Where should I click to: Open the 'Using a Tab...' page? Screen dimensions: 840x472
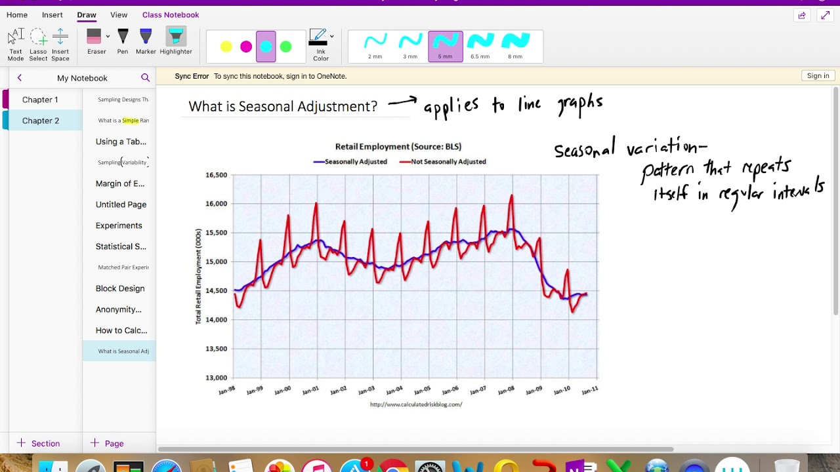click(x=119, y=142)
